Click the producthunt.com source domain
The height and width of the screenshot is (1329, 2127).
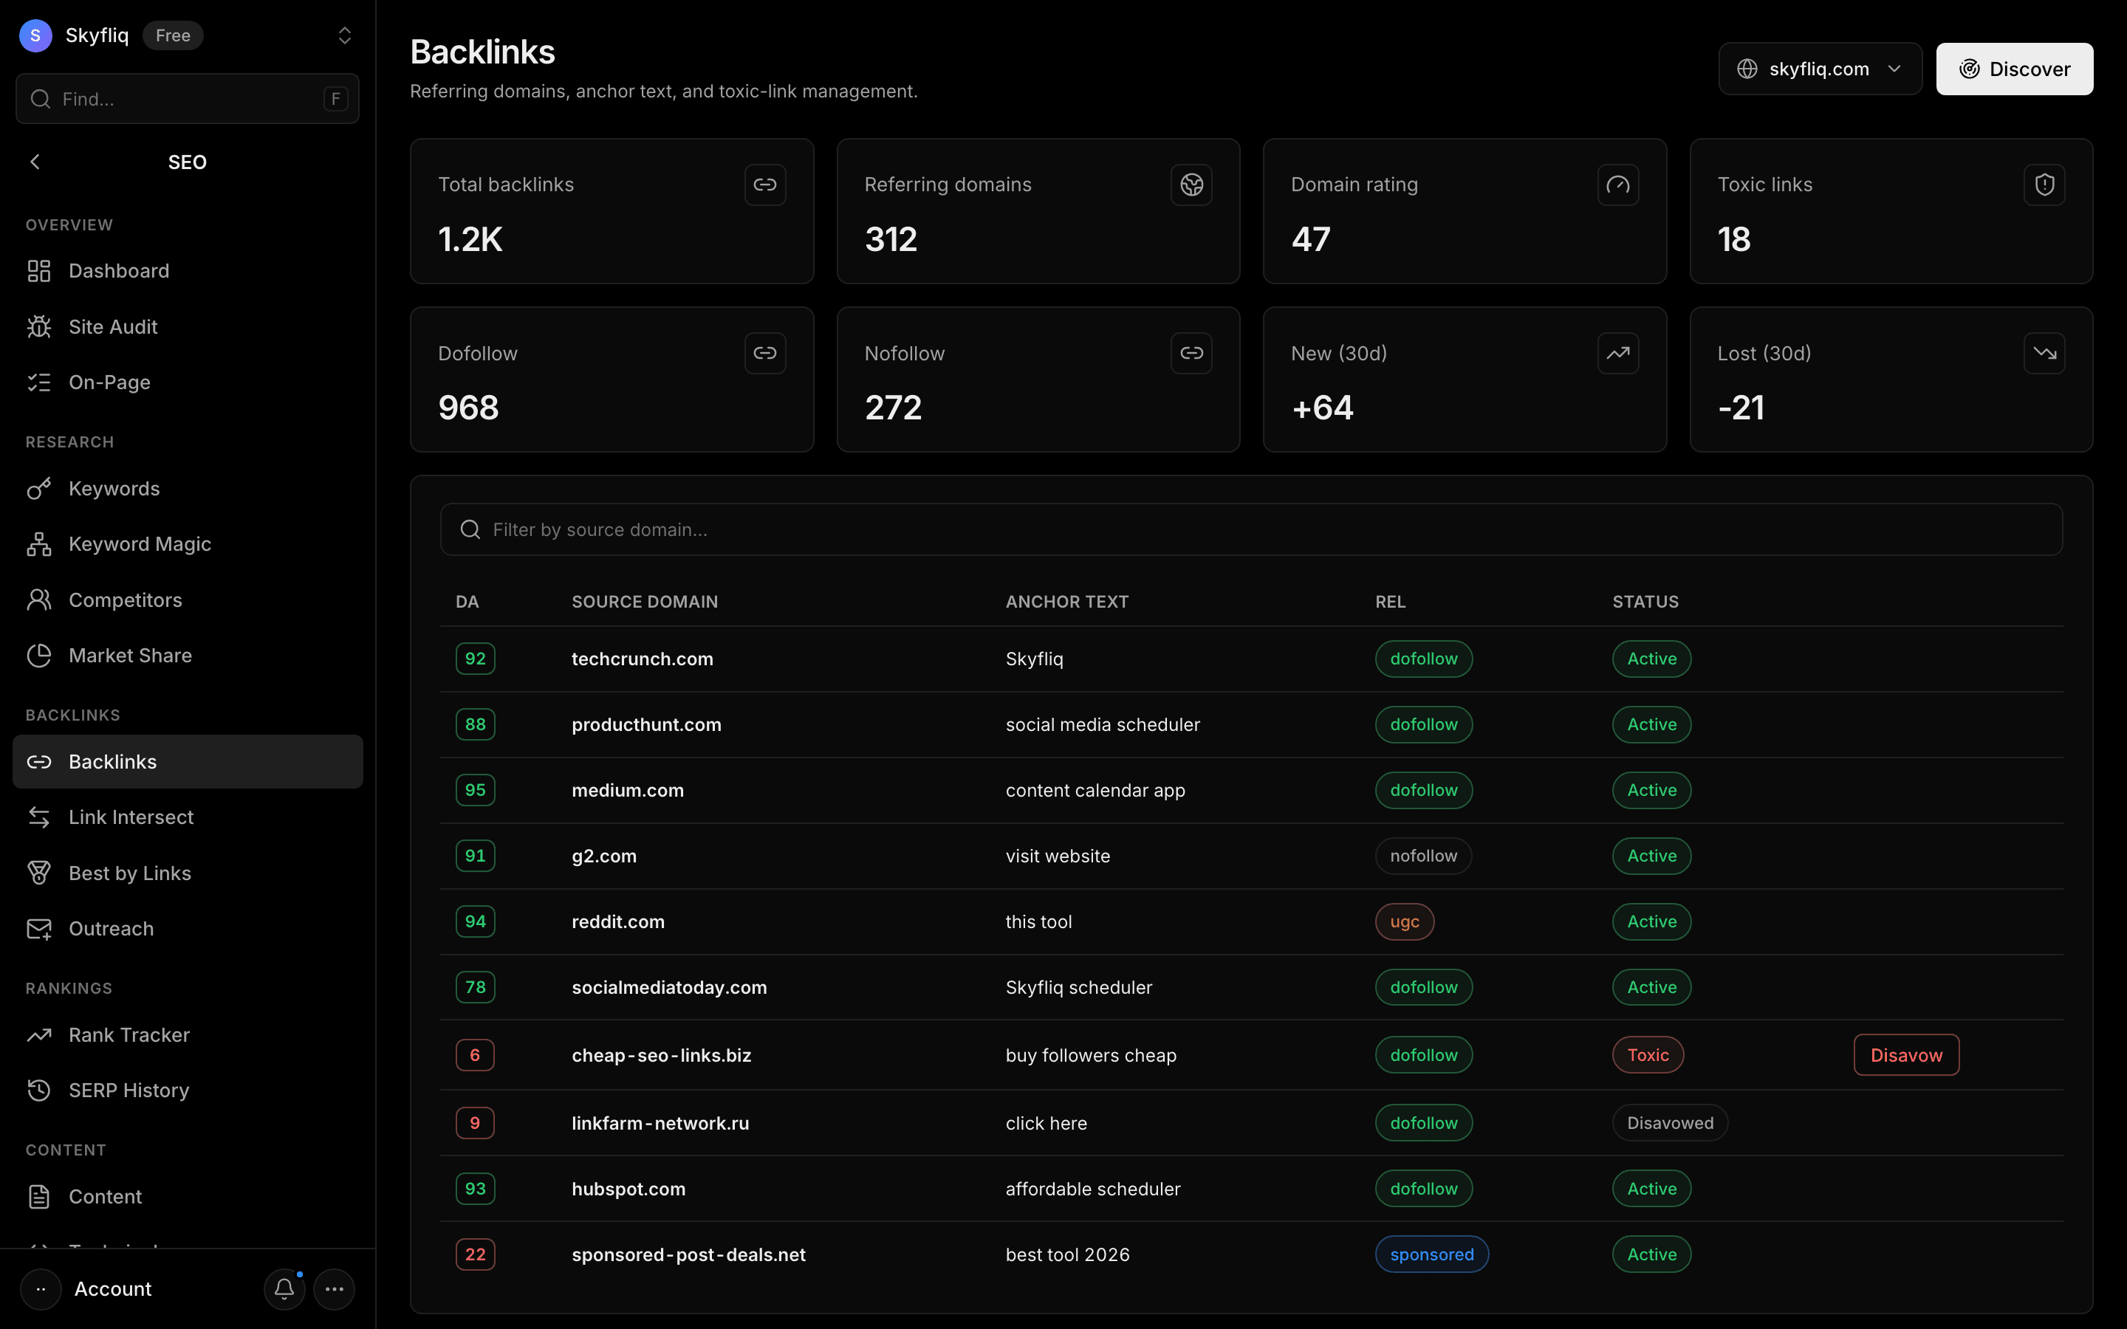tap(646, 725)
